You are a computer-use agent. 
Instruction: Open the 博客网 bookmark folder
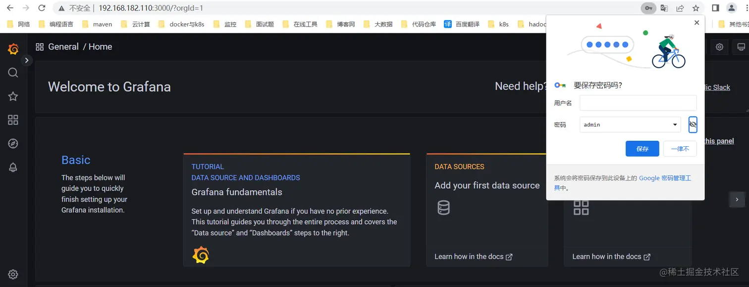341,24
